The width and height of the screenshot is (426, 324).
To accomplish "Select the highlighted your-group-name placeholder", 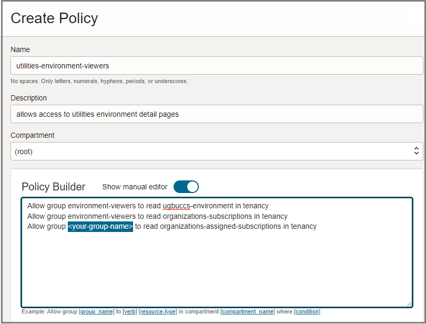I will pyautogui.click(x=100, y=226).
